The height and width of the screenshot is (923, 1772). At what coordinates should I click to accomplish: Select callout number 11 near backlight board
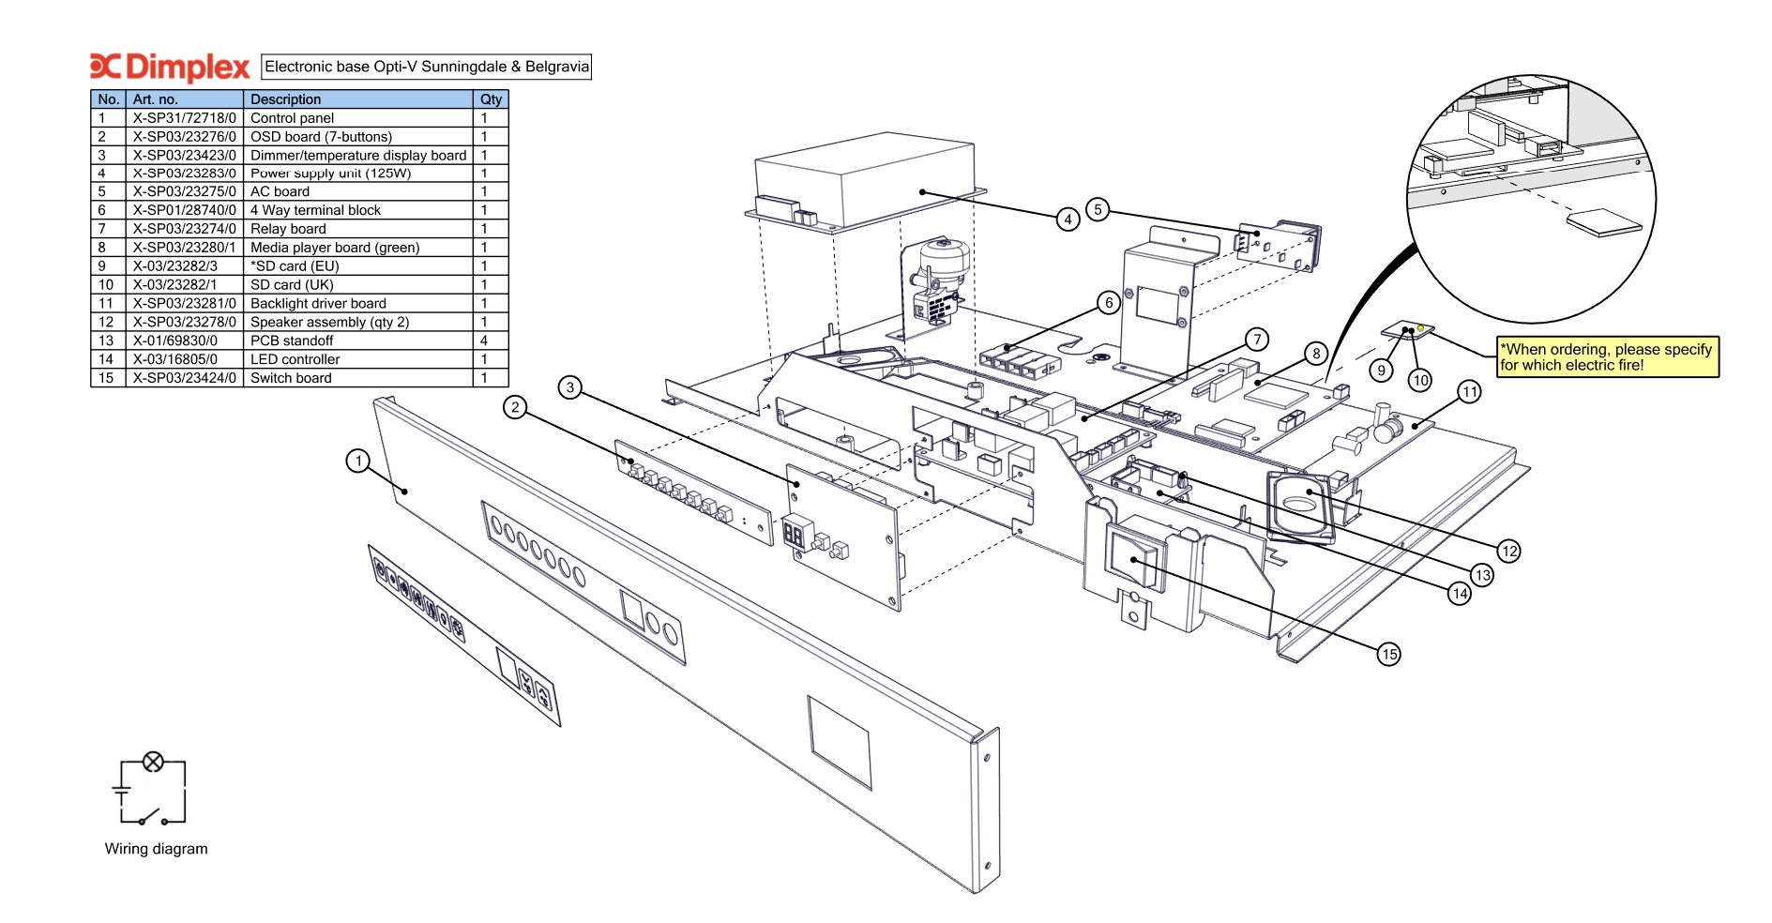[1469, 392]
